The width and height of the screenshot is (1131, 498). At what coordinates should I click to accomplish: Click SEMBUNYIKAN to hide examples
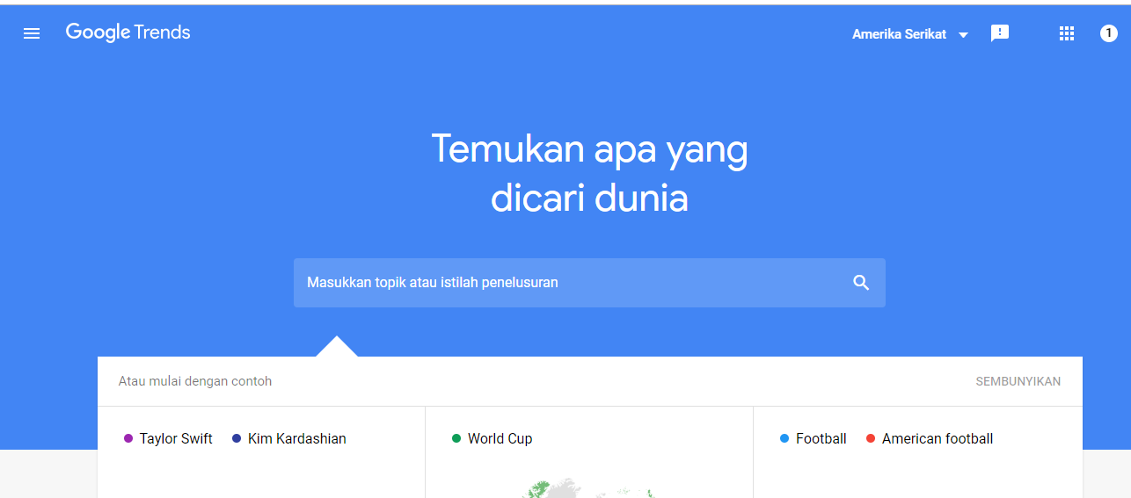1018,381
